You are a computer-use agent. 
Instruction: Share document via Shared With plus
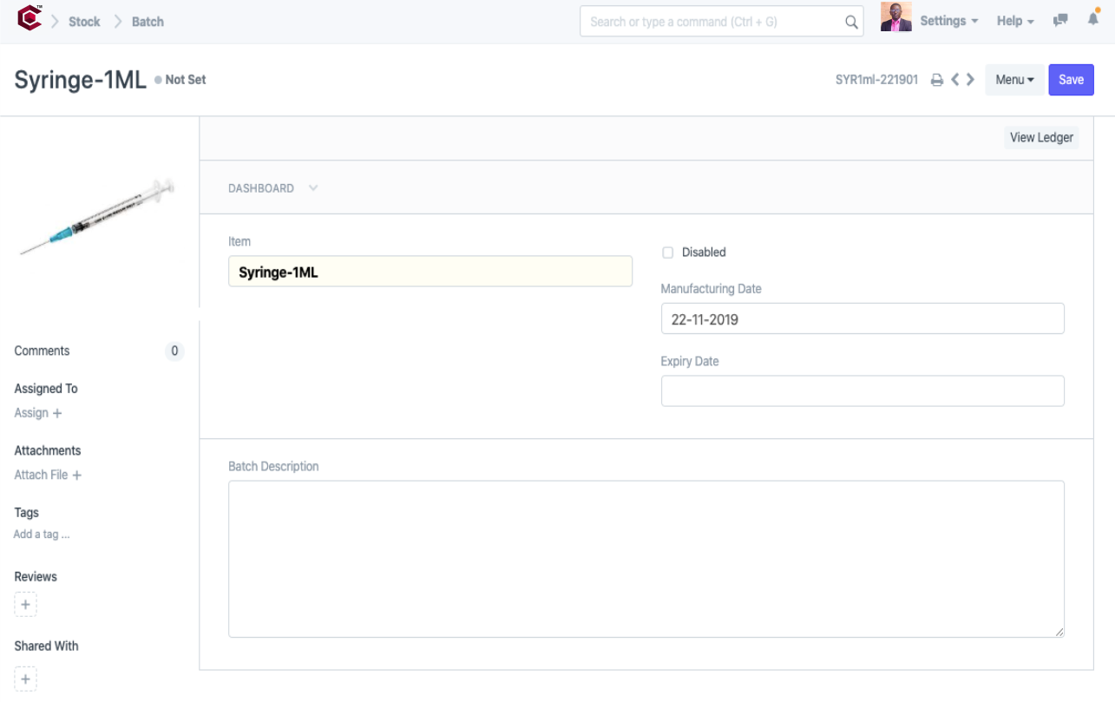click(x=25, y=679)
